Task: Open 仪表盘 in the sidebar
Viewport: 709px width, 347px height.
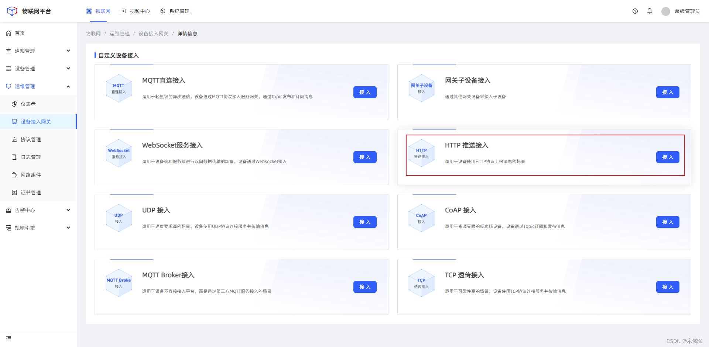Action: pyautogui.click(x=38, y=104)
